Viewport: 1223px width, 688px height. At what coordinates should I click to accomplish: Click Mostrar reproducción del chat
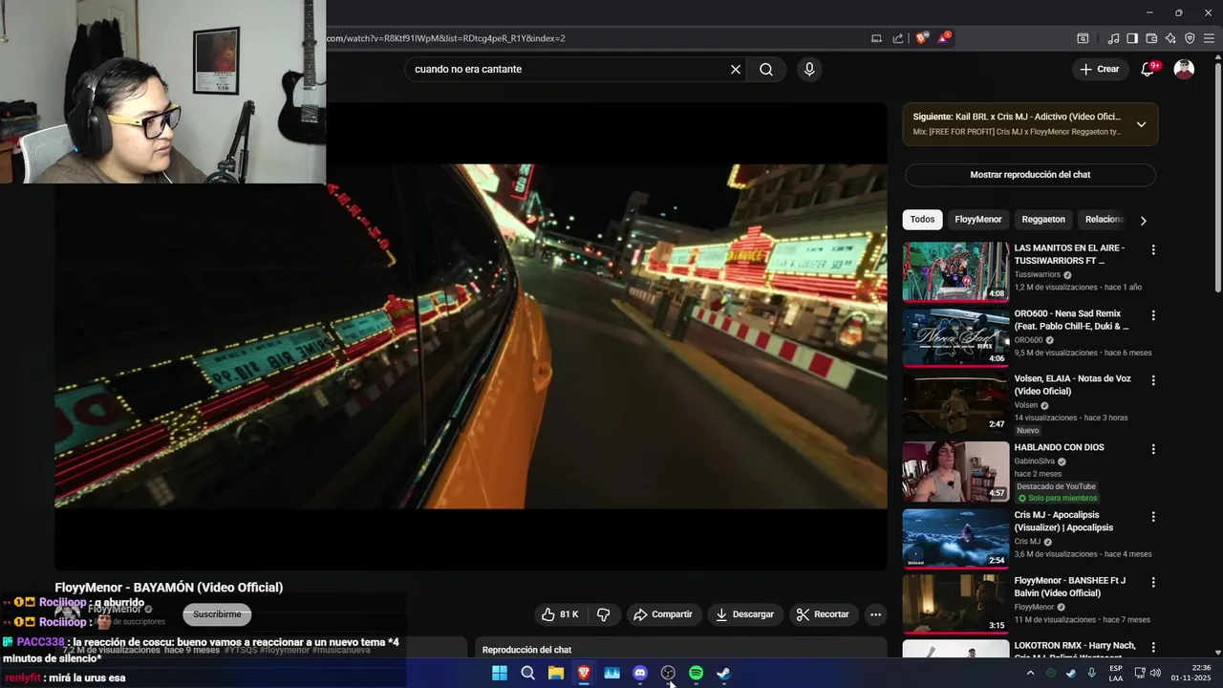coord(1030,175)
